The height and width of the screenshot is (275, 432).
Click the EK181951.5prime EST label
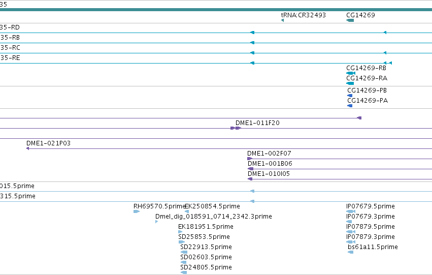point(206,227)
